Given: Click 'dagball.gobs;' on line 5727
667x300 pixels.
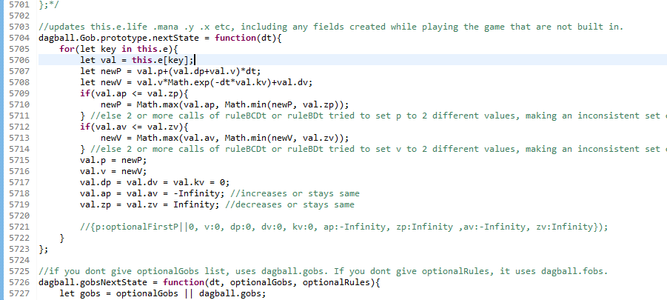Looking at the screenshot, I should click(x=233, y=293).
